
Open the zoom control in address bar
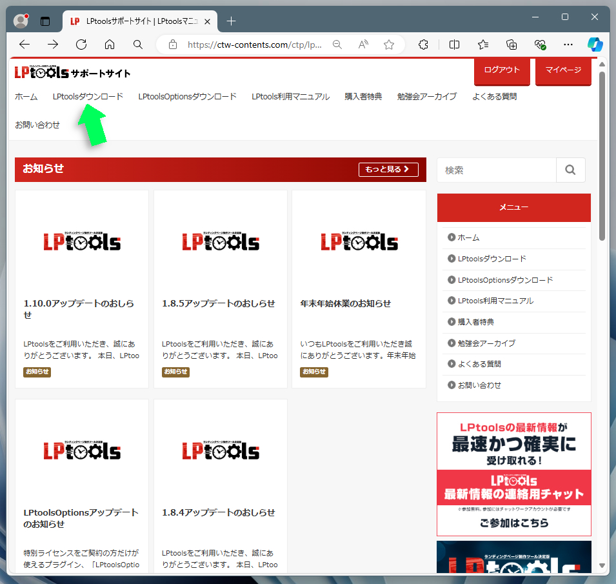pyautogui.click(x=337, y=45)
